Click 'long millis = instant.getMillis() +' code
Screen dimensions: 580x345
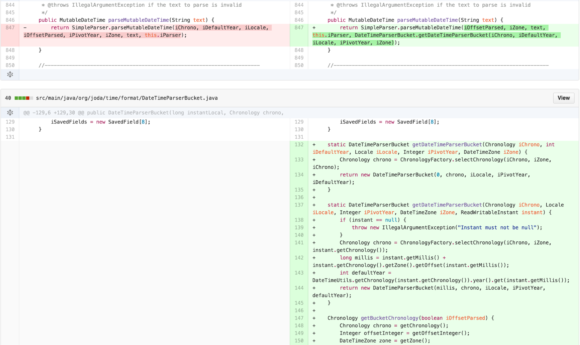point(393,257)
